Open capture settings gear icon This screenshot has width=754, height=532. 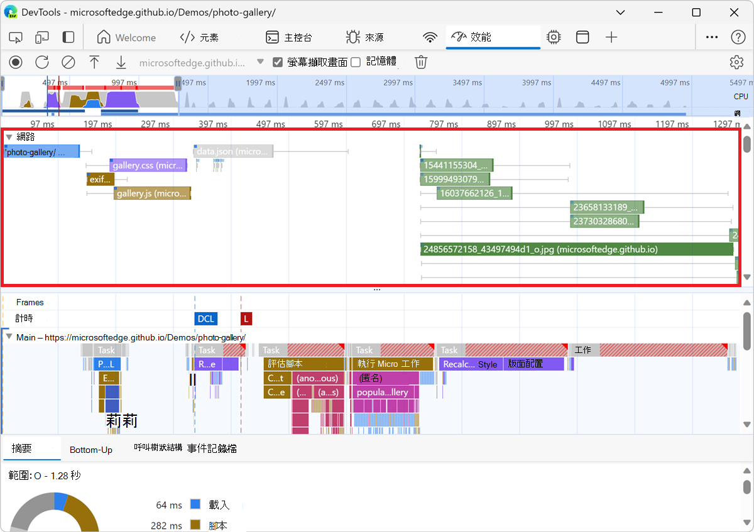[736, 62]
